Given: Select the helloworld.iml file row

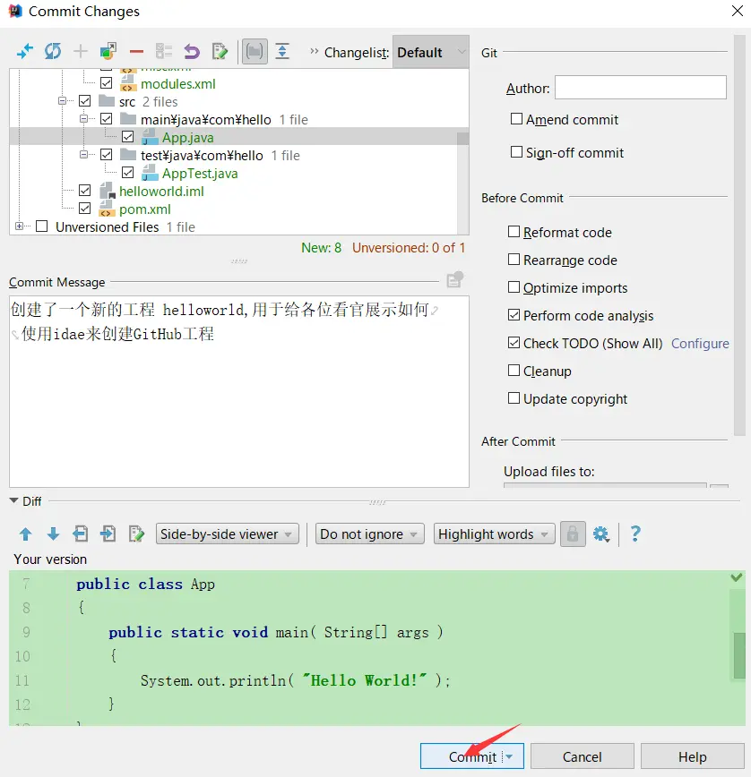Looking at the screenshot, I should tap(161, 192).
